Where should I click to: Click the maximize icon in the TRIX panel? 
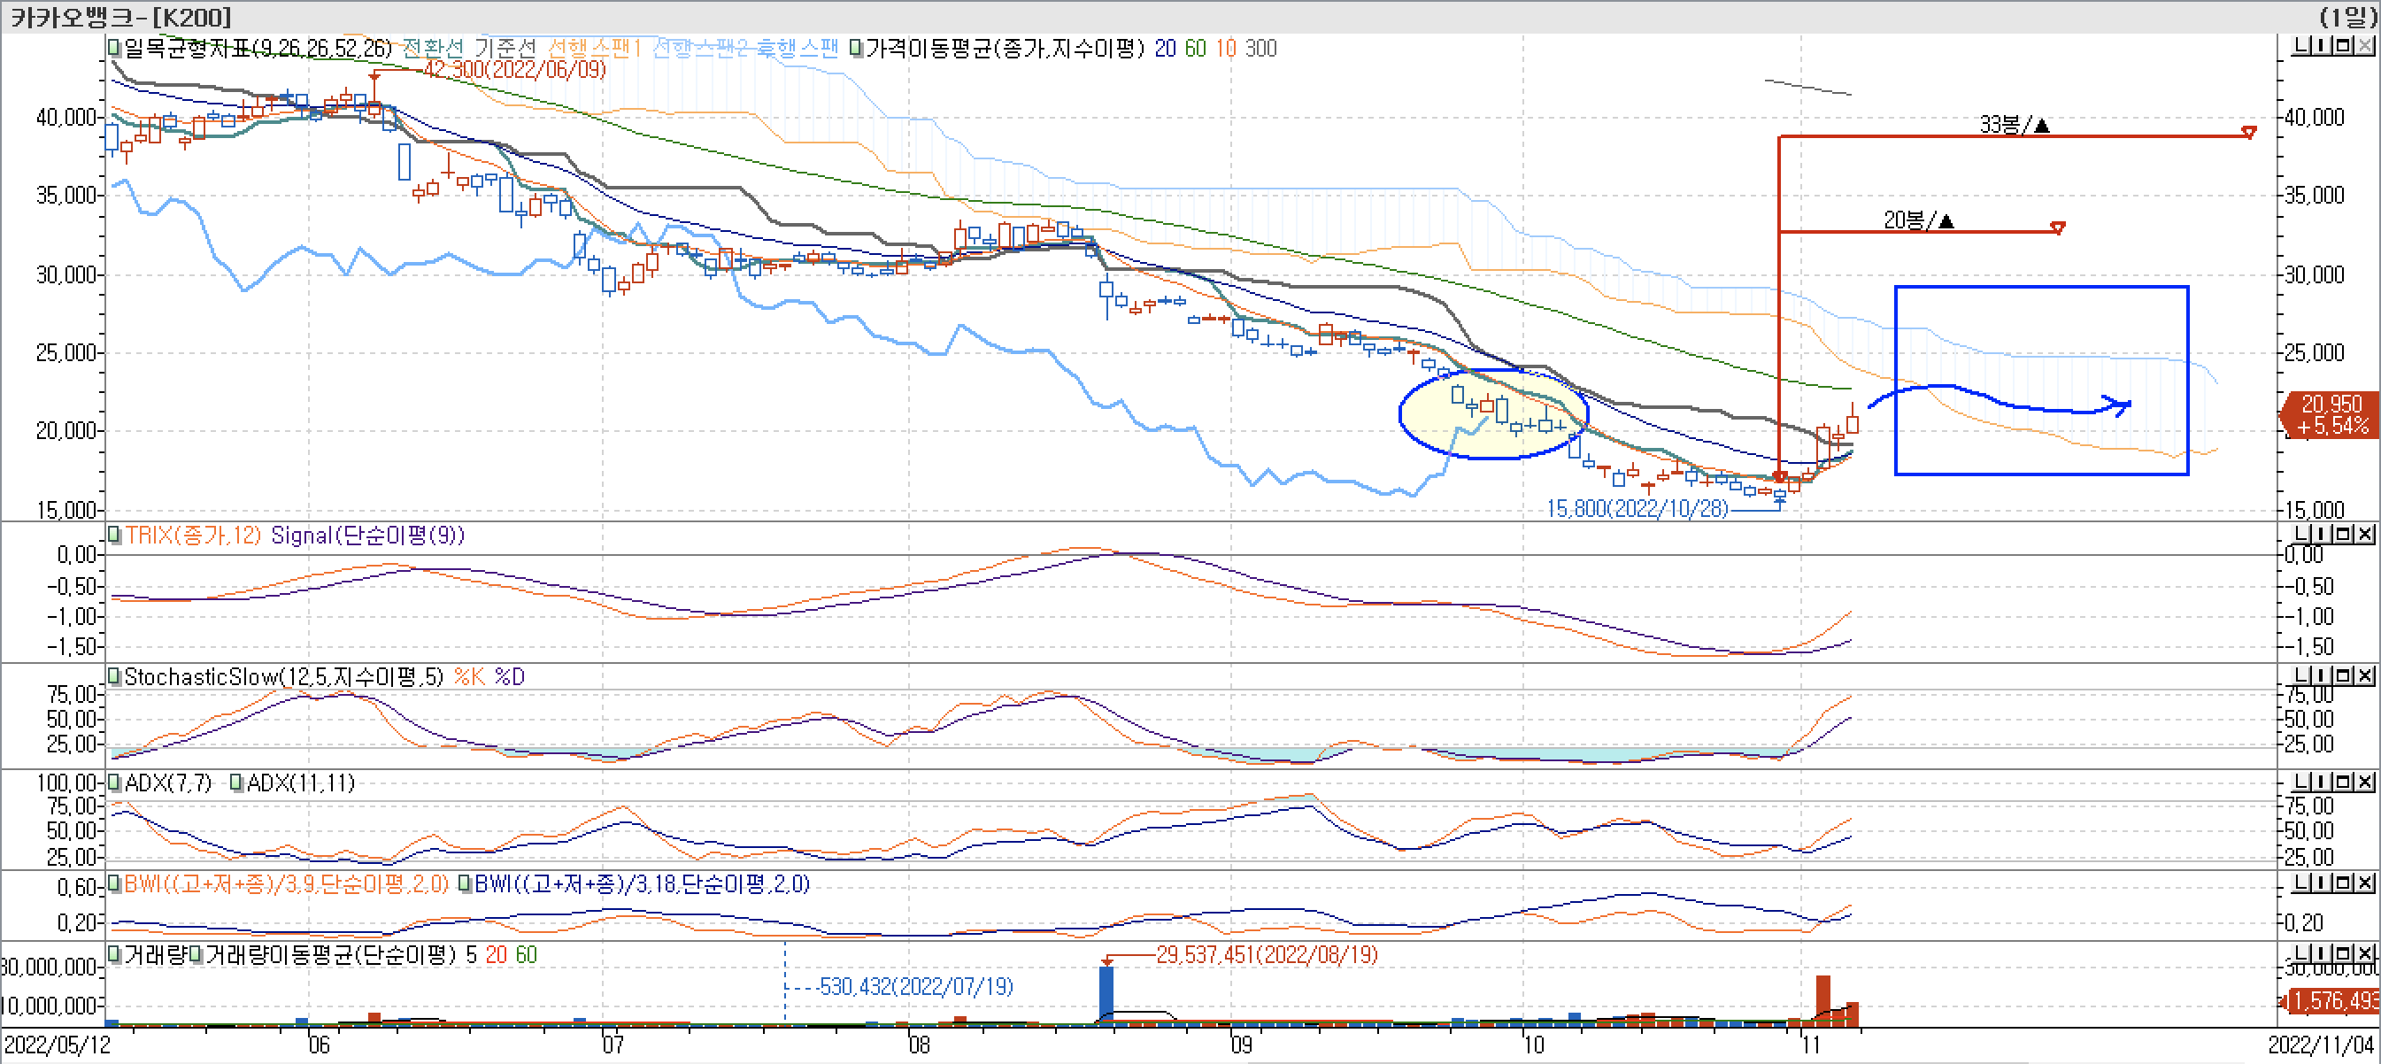click(x=2343, y=534)
